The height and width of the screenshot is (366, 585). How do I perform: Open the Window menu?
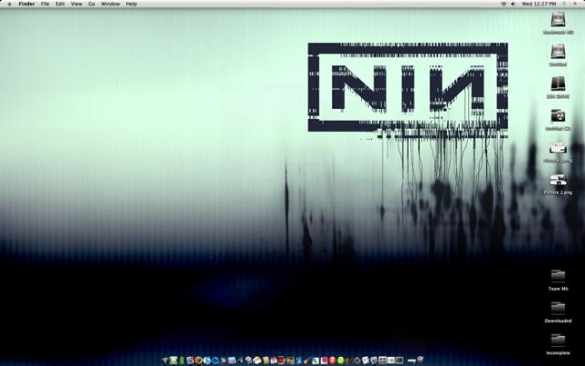[111, 4]
